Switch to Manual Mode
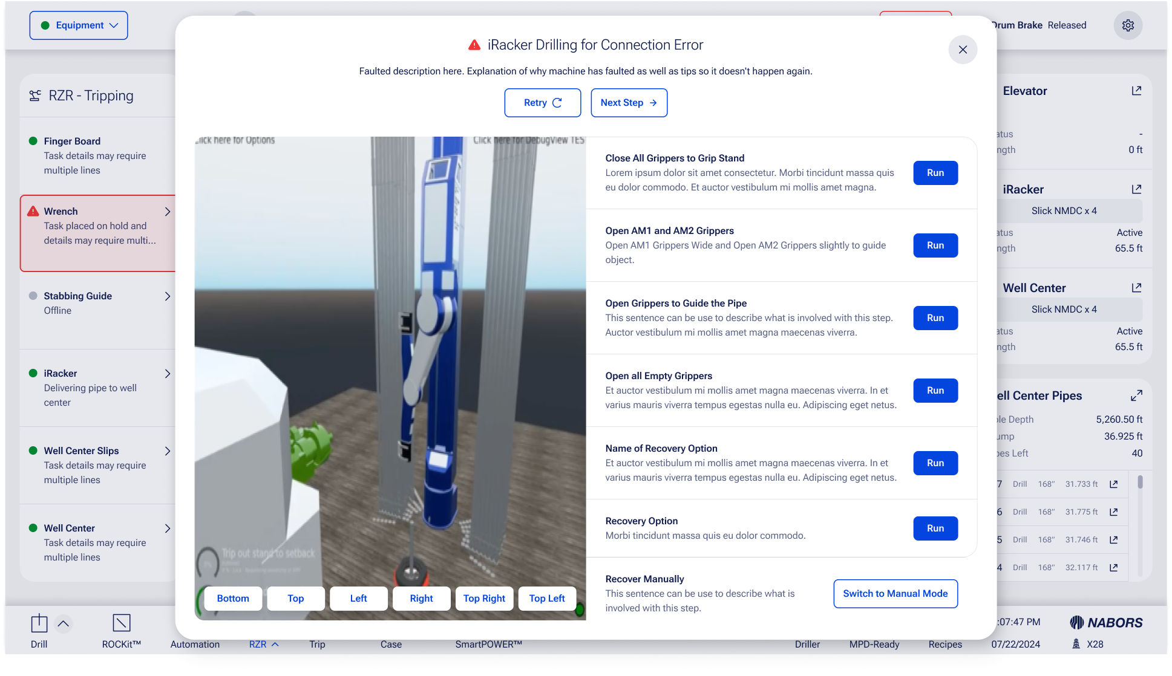The height and width of the screenshot is (676, 1172). point(895,594)
